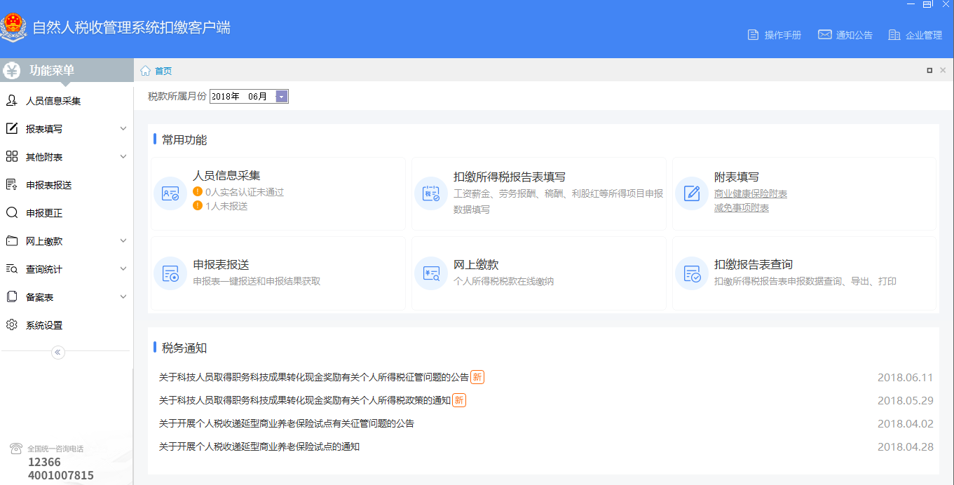This screenshot has width=954, height=485.
Task: Open the 操作手册 handbook icon
Action: [x=753, y=34]
